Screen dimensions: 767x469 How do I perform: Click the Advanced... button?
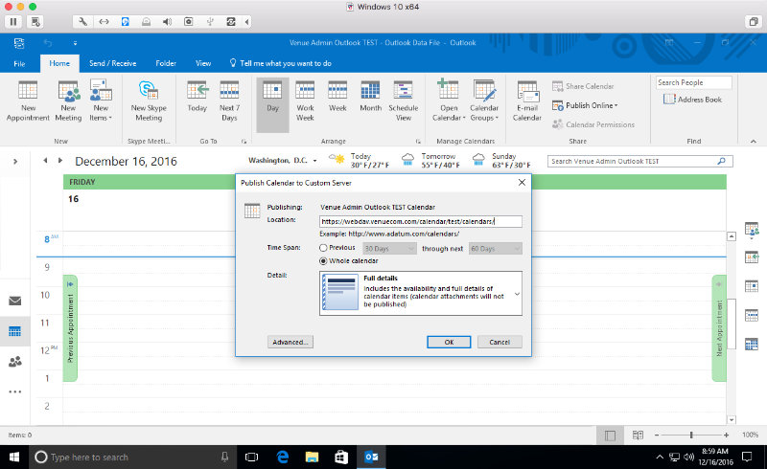pyautogui.click(x=290, y=342)
